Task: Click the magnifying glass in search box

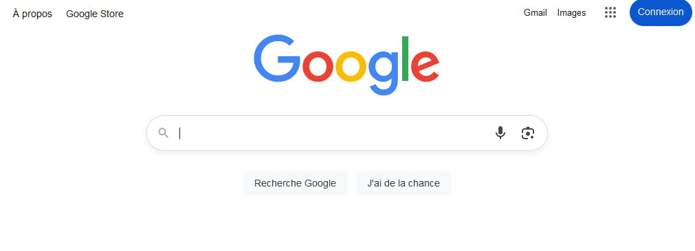Action: pyautogui.click(x=163, y=132)
